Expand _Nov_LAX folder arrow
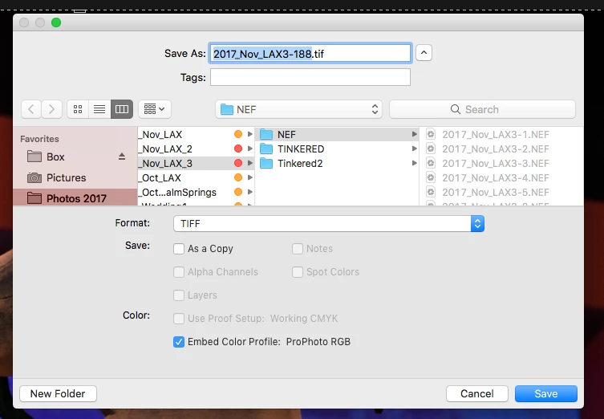 pos(250,134)
